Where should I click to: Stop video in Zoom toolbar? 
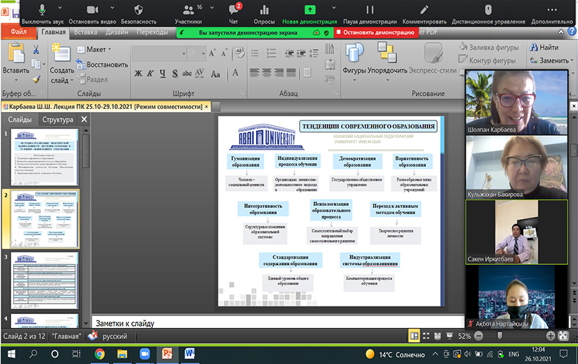pyautogui.click(x=91, y=10)
